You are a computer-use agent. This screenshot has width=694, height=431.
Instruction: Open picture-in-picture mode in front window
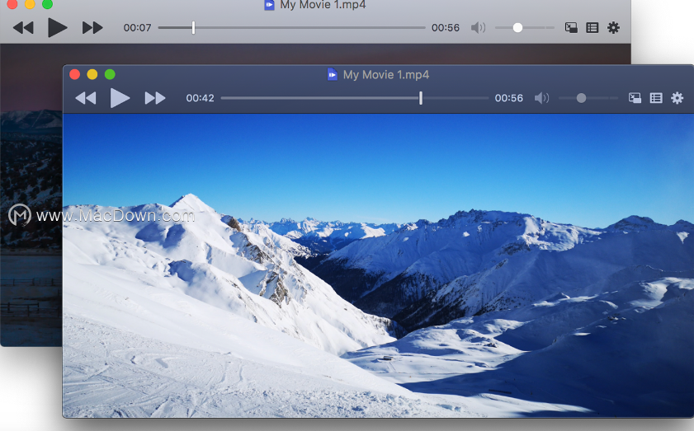pyautogui.click(x=635, y=98)
